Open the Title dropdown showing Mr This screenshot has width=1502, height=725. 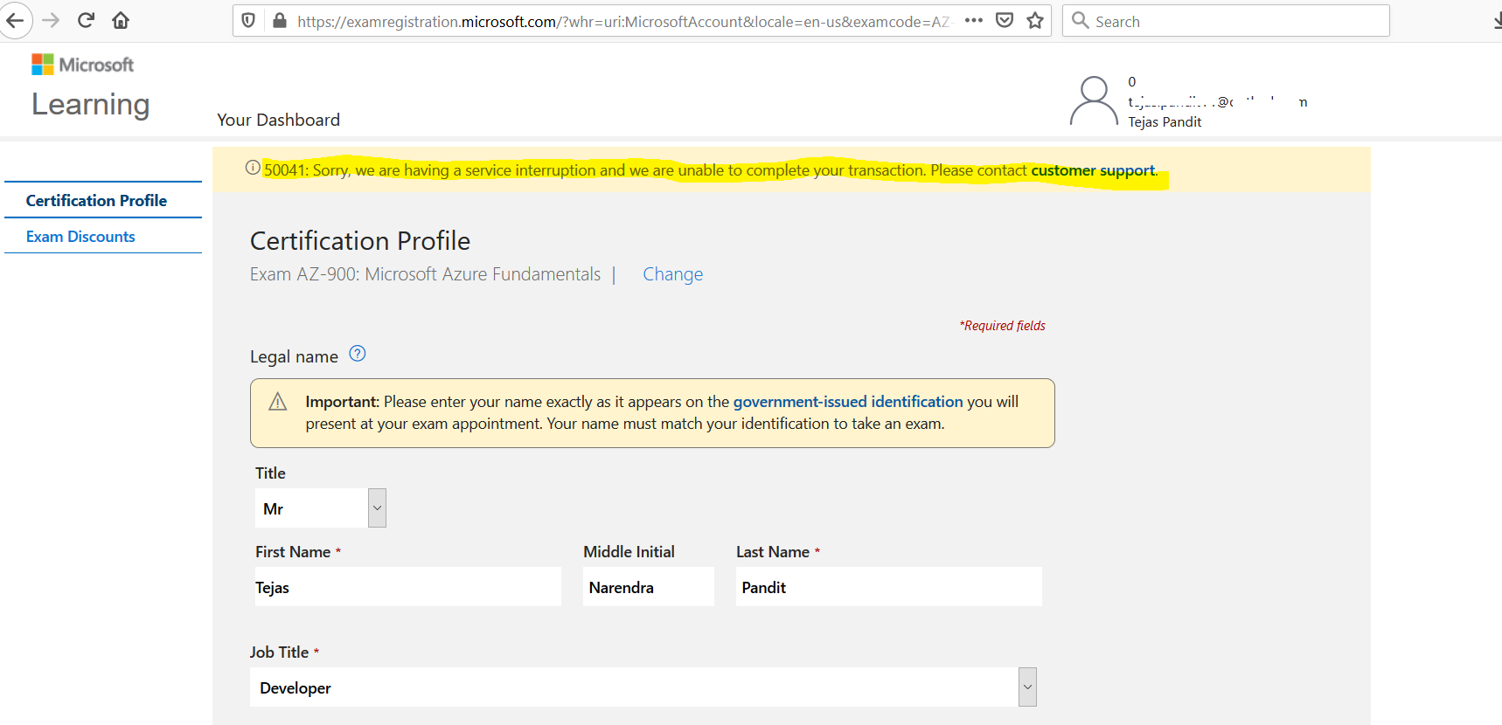[320, 508]
